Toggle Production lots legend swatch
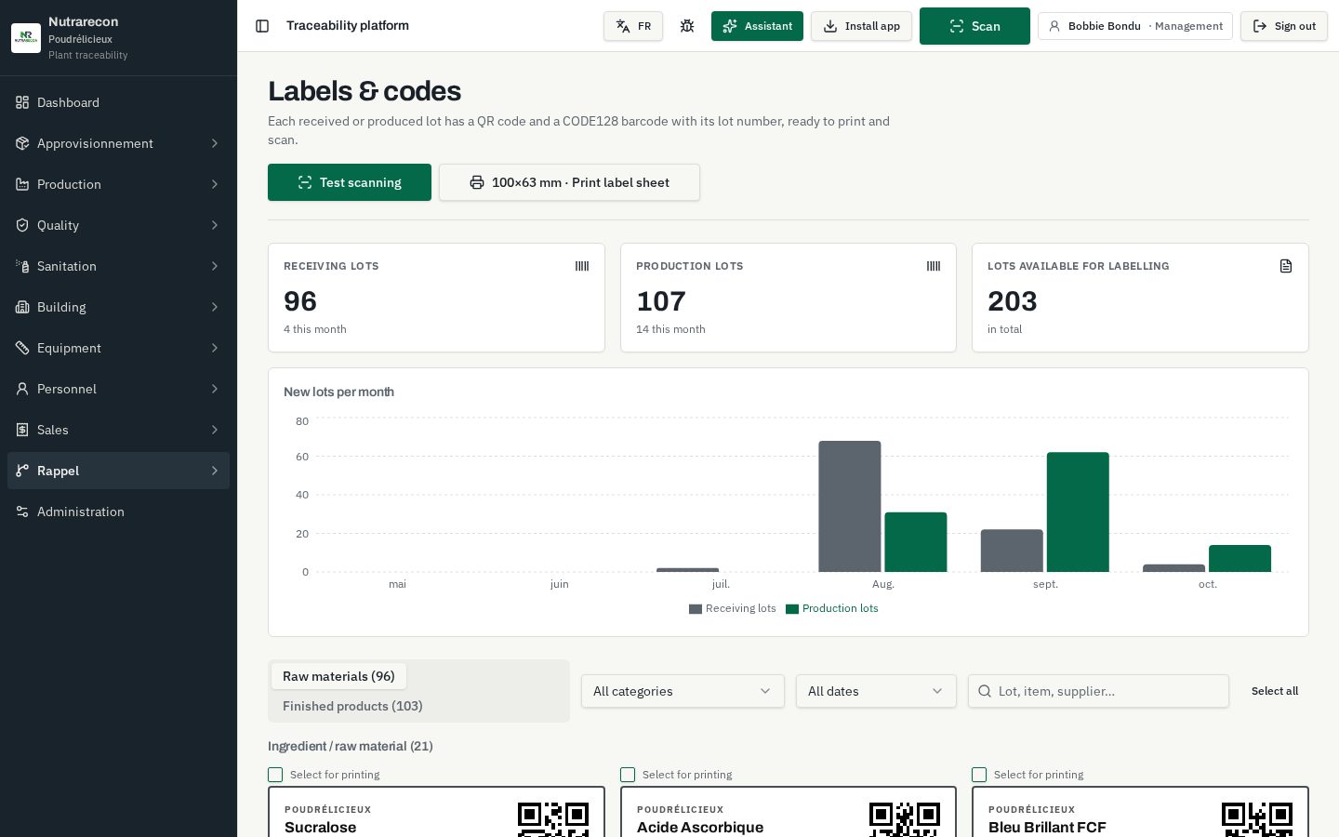Viewport: 1339px width, 837px height. tap(792, 609)
